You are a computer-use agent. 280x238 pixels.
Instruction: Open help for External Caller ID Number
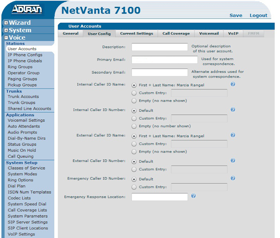[233, 160]
